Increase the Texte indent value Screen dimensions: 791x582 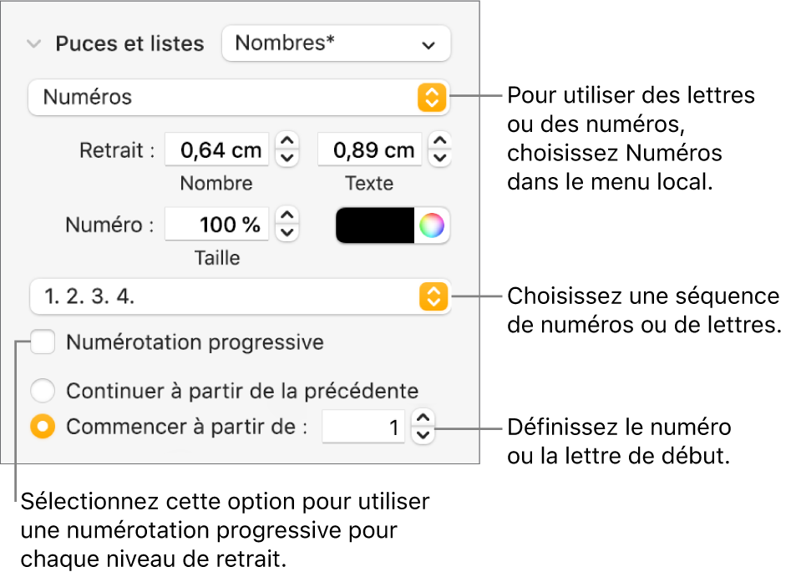click(x=440, y=141)
